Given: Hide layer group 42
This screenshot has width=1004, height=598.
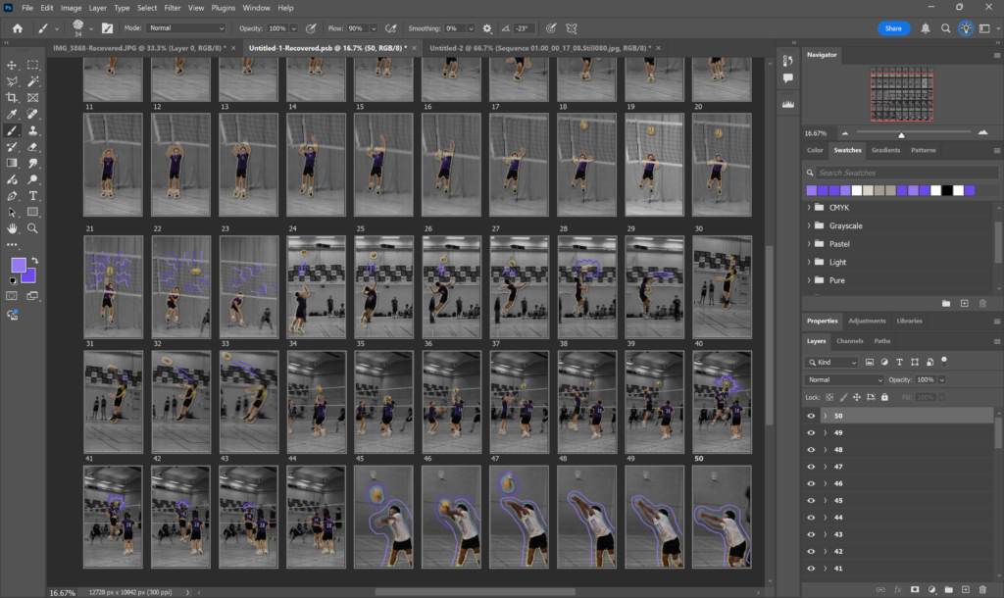Looking at the screenshot, I should 811,552.
